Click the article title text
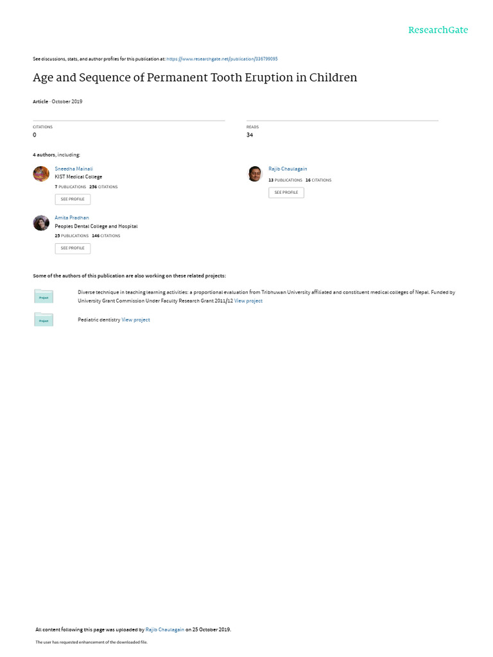 tap(195, 78)
